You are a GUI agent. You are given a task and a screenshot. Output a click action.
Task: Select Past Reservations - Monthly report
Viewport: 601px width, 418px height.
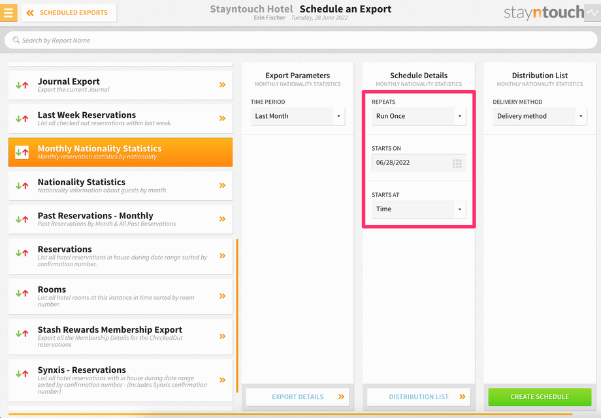click(120, 219)
